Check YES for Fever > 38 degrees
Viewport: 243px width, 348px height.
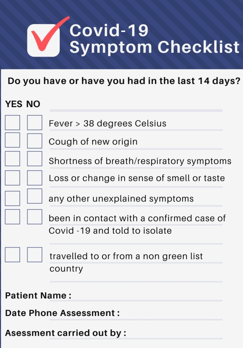click(13, 123)
